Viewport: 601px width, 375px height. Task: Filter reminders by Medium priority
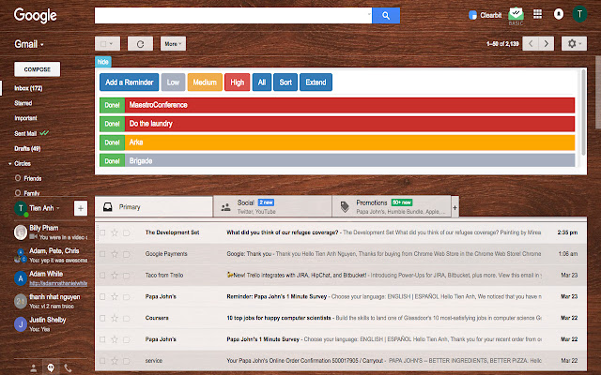pos(205,82)
